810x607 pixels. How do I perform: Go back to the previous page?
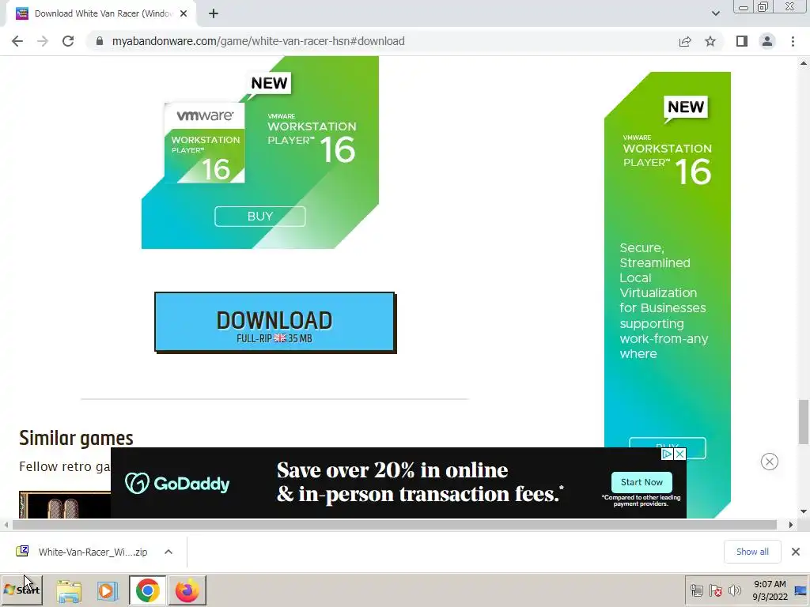click(x=17, y=41)
